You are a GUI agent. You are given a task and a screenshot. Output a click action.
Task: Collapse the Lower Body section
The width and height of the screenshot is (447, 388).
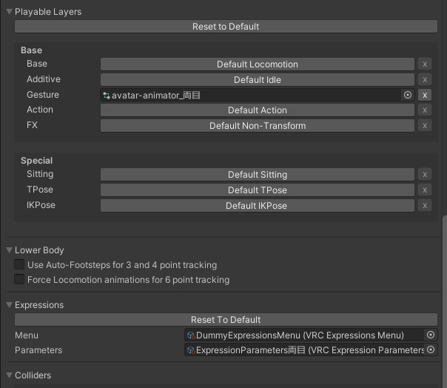click(9, 250)
